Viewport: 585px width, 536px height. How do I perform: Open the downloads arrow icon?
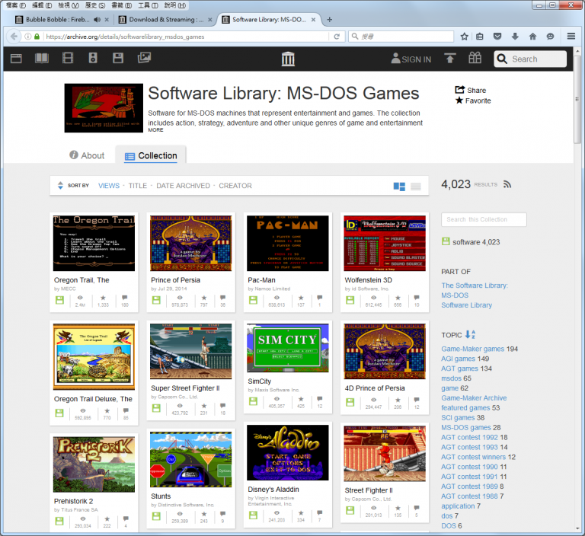point(515,37)
